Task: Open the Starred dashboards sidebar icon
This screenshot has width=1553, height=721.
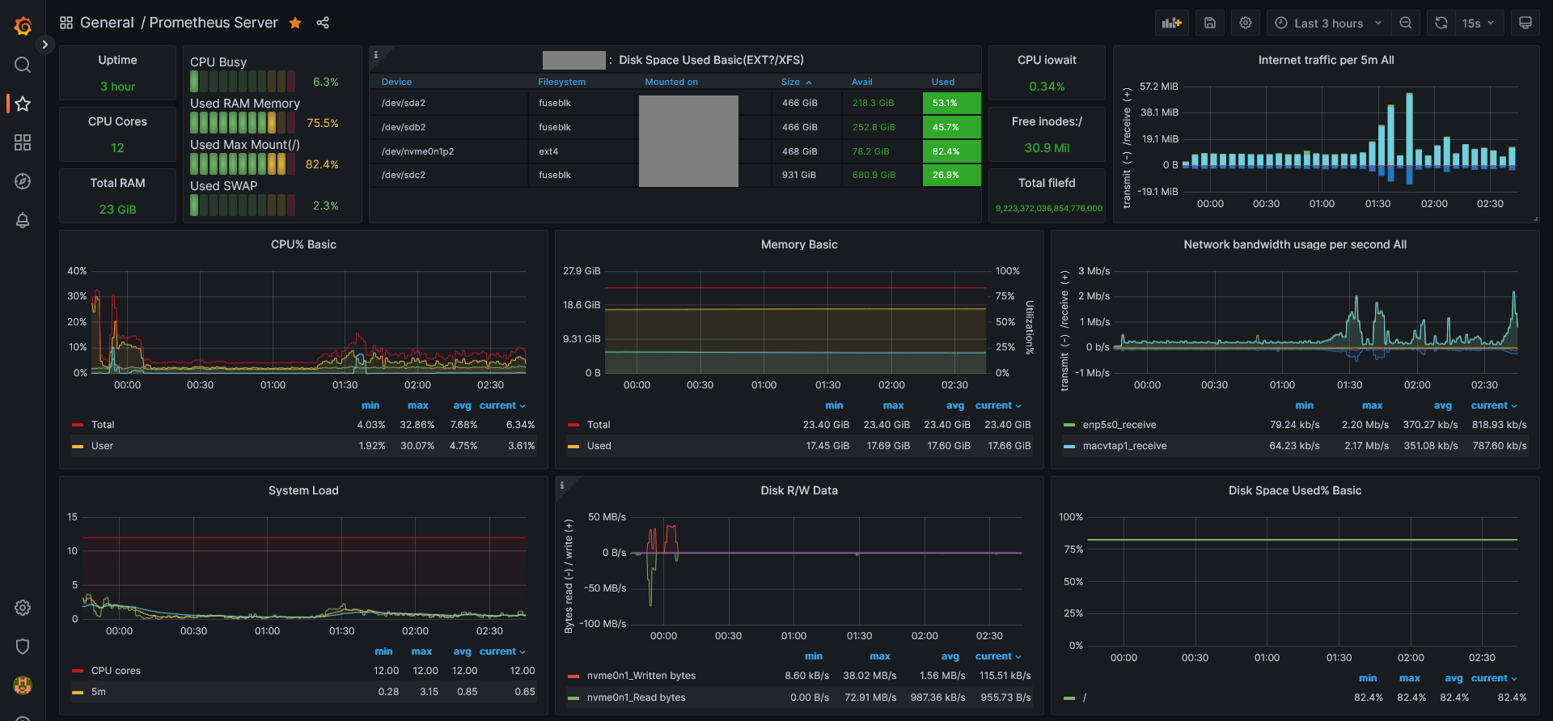Action: pyautogui.click(x=23, y=104)
